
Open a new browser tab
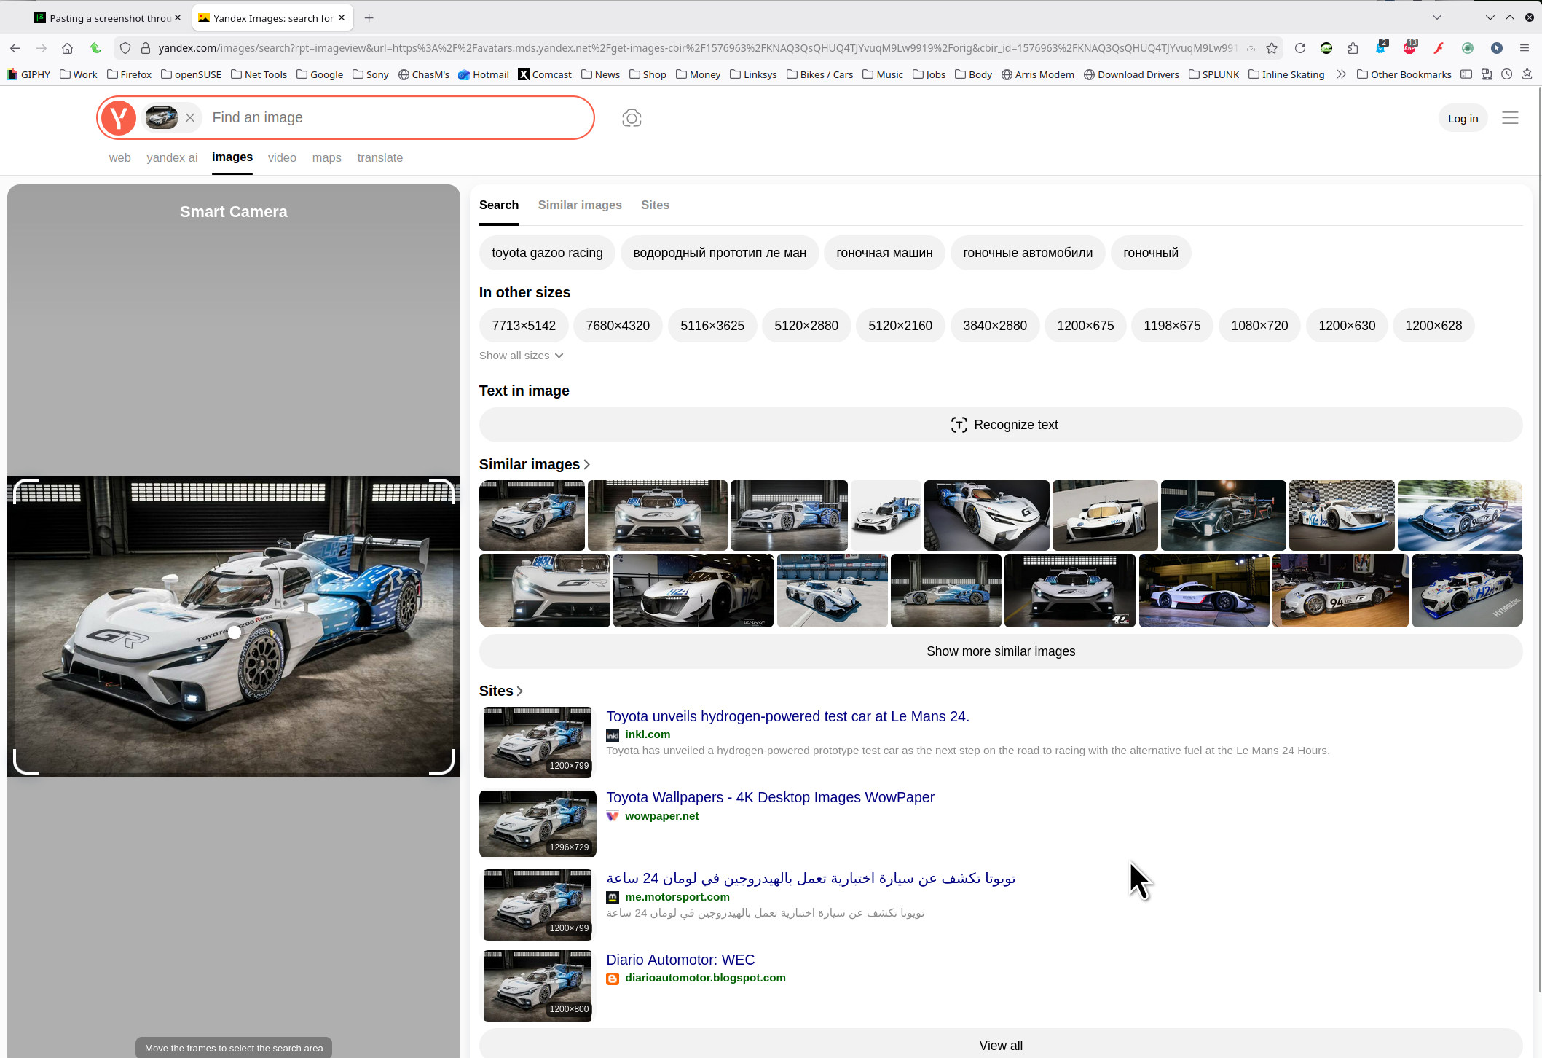point(369,18)
